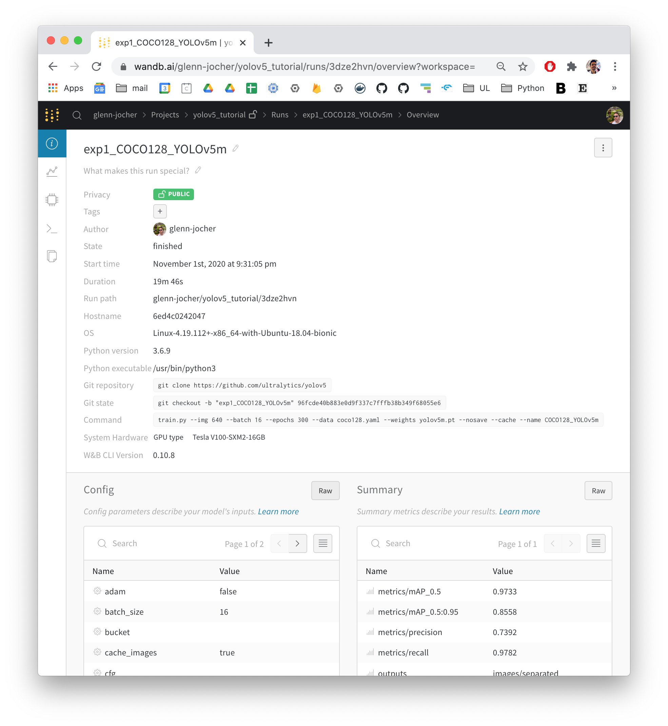Open the Charts workspace sidebar icon
The image size is (668, 726).
pyautogui.click(x=52, y=171)
